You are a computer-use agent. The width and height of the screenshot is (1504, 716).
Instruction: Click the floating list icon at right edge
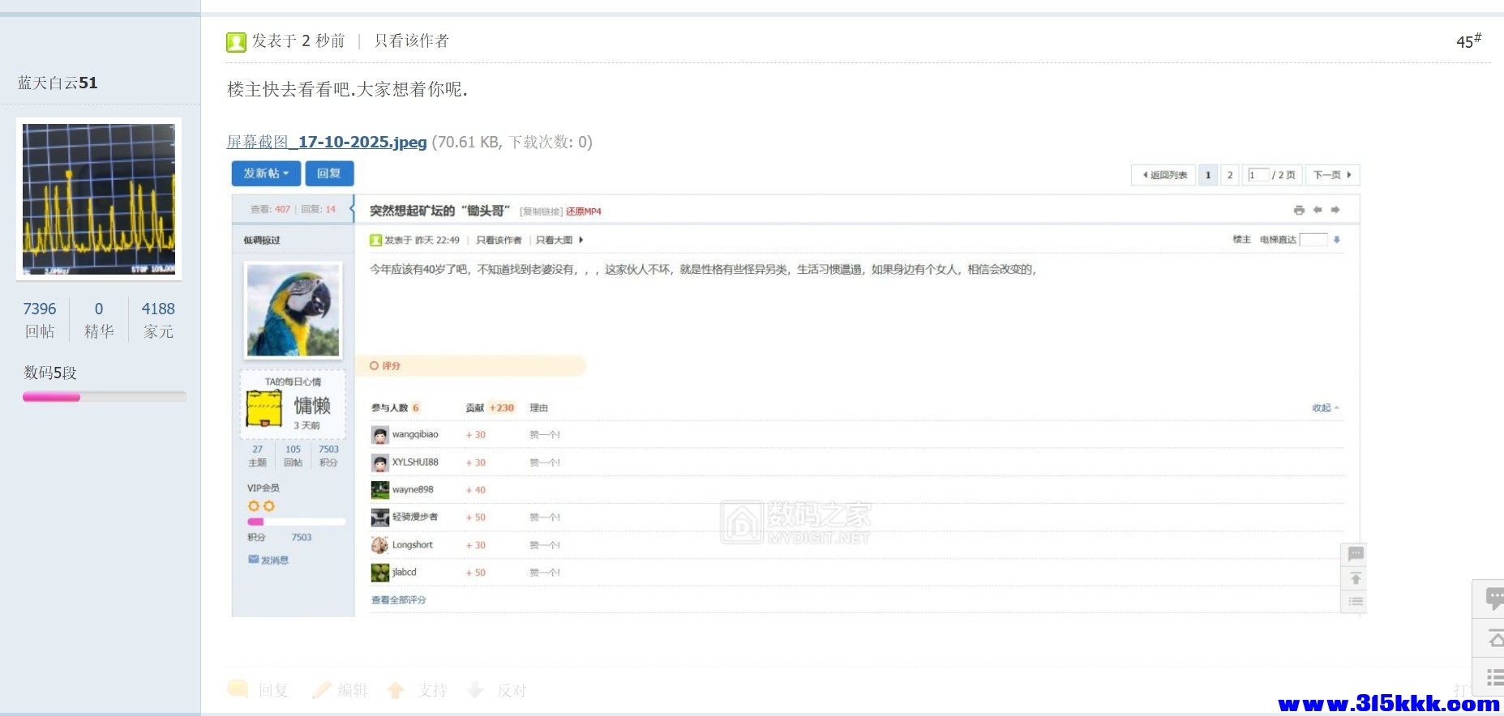coord(1493,677)
